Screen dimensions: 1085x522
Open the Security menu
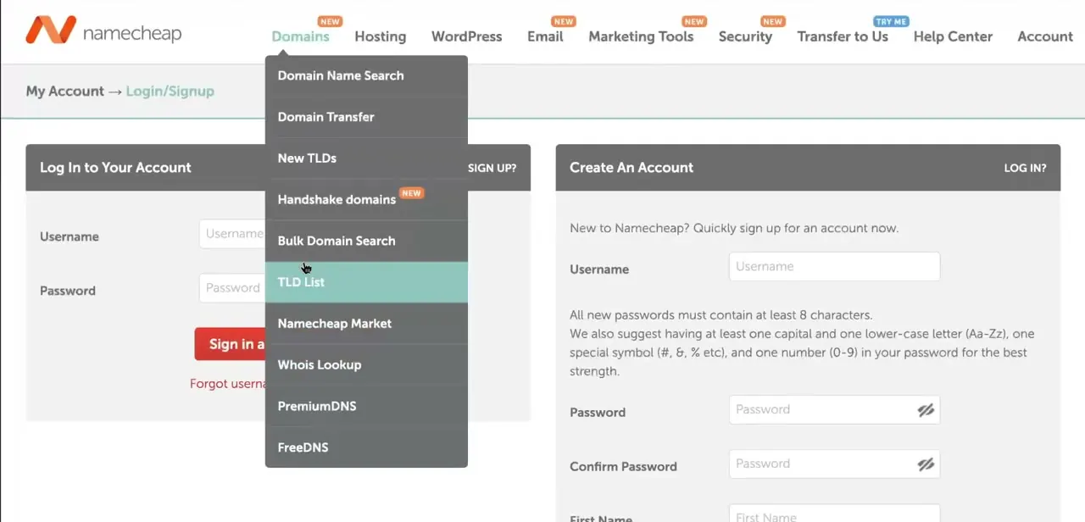pyautogui.click(x=745, y=36)
